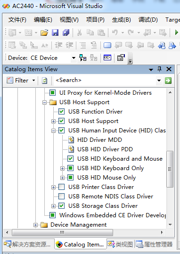
Task: Click the Search input field
Action: pyautogui.click(x=105, y=80)
